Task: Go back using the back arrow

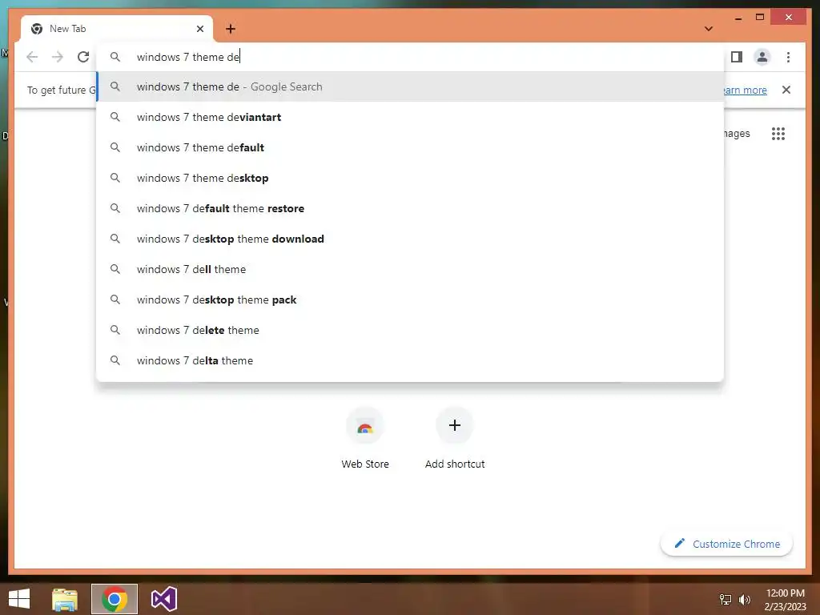Action: (32, 57)
